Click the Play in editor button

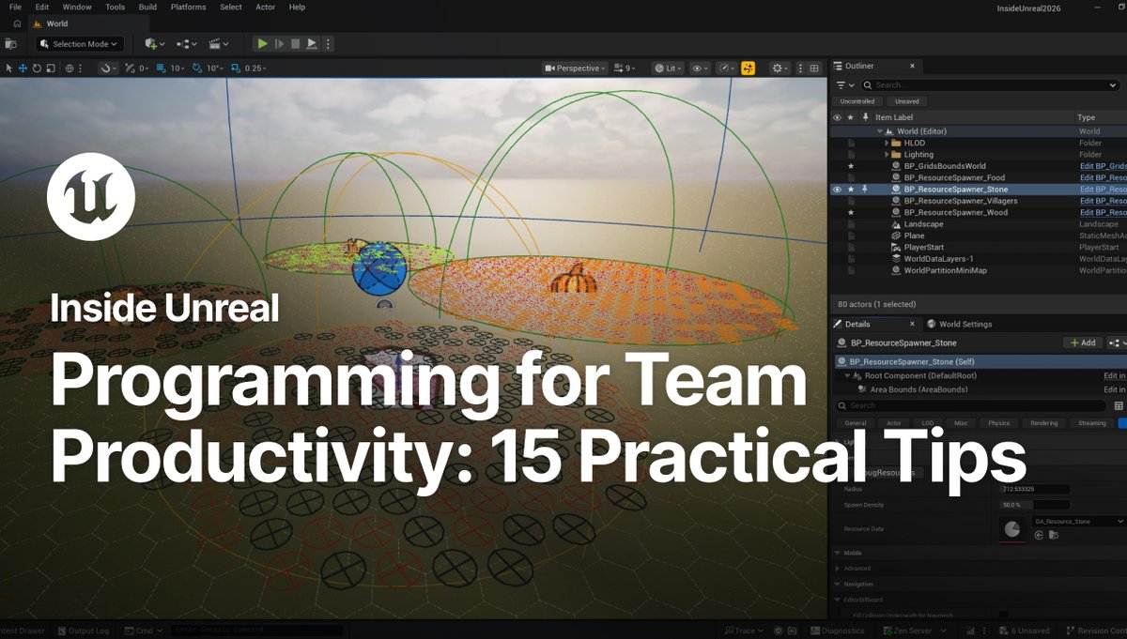pyautogui.click(x=263, y=44)
